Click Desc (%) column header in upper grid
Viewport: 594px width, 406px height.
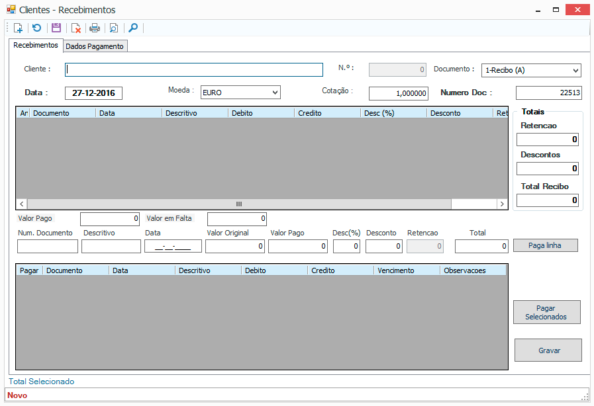pos(393,113)
